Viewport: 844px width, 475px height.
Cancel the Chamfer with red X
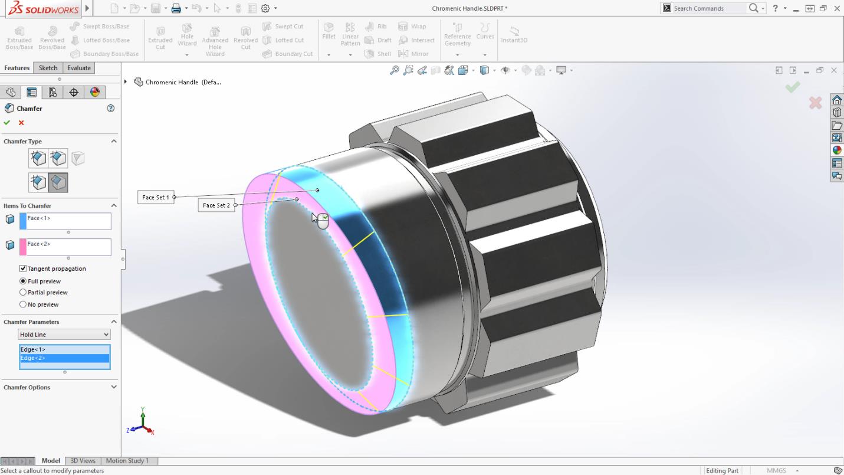click(x=21, y=123)
